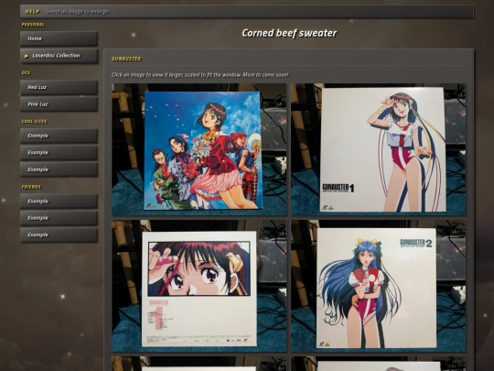Click the OCs sidebar heading
Image resolution: width=494 pixels, height=371 pixels.
pos(26,73)
